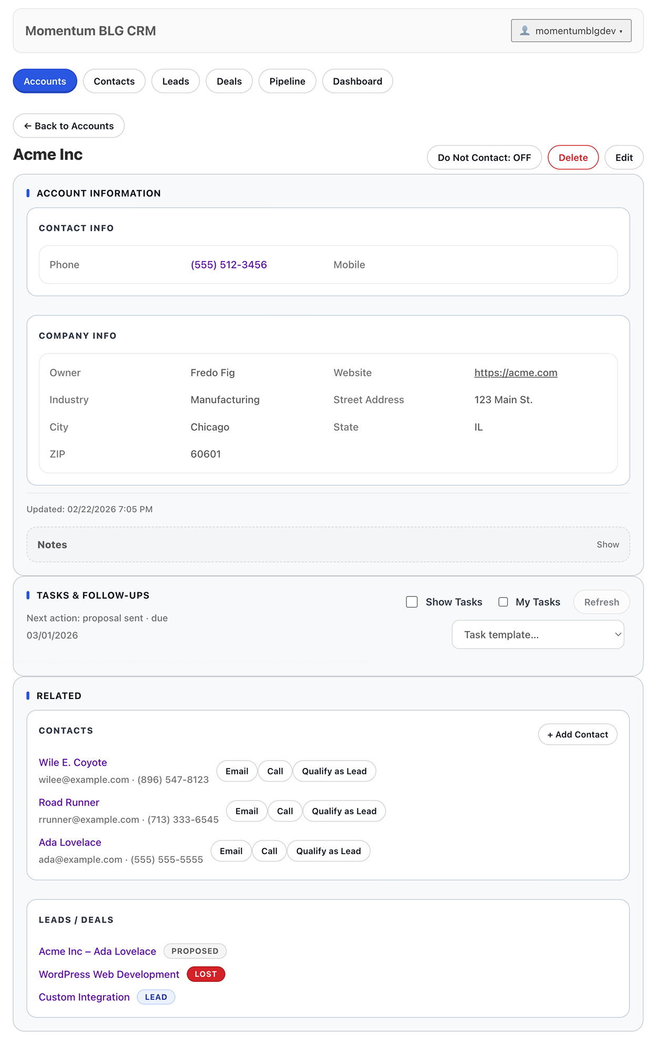Switch to the Contacts tab

pos(114,82)
